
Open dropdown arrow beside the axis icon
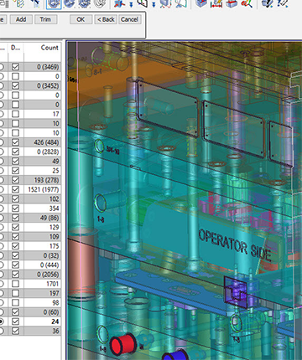click(x=131, y=5)
